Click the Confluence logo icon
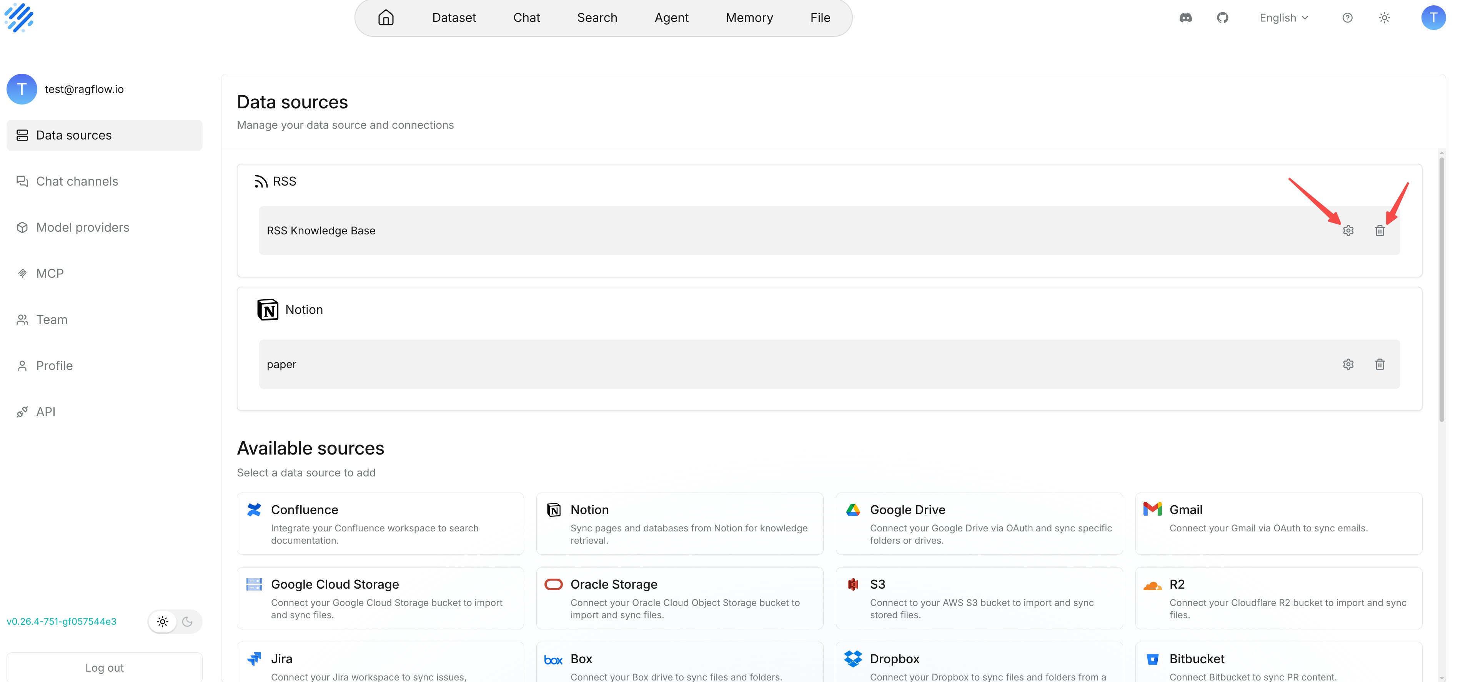This screenshot has width=1458, height=682. [x=254, y=509]
